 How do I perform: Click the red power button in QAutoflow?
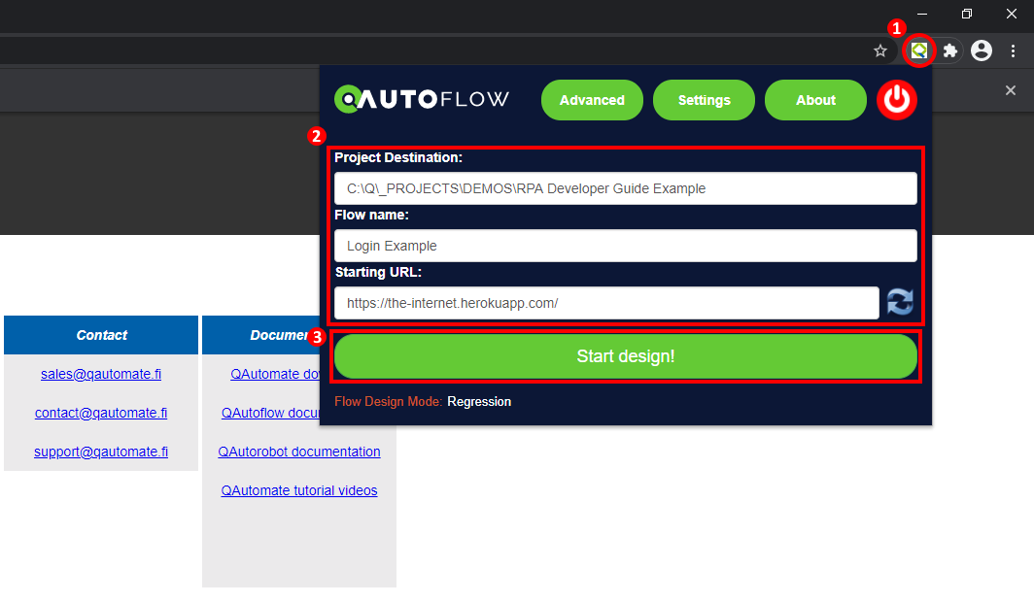coord(897,100)
